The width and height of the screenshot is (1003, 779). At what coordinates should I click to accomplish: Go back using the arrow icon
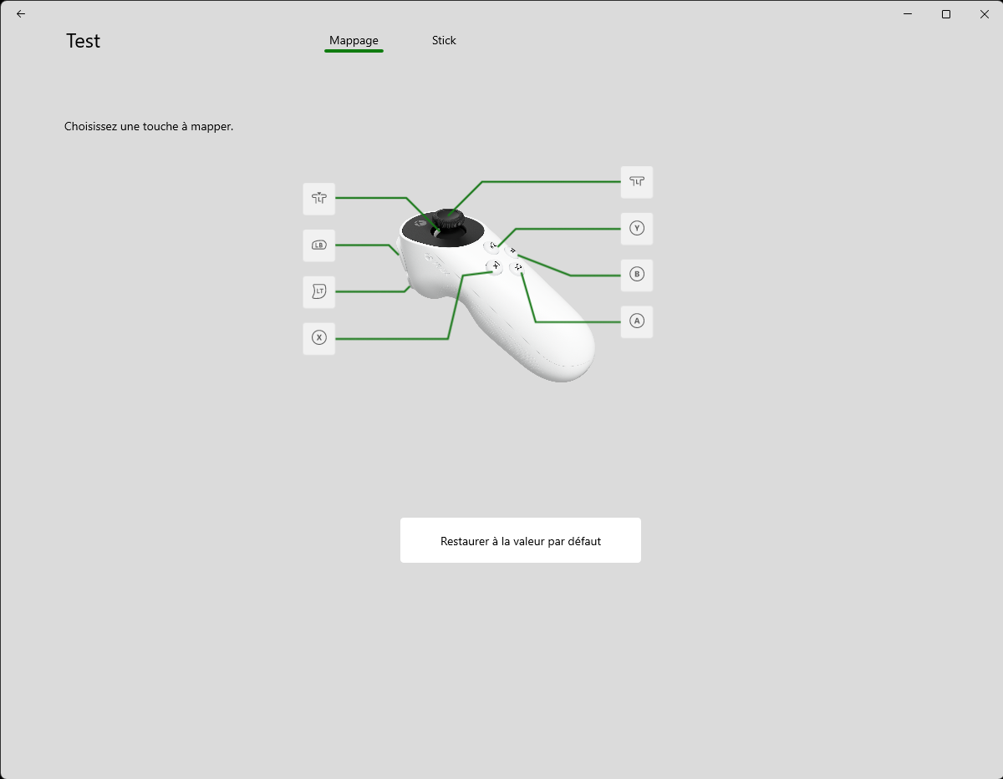coord(21,14)
